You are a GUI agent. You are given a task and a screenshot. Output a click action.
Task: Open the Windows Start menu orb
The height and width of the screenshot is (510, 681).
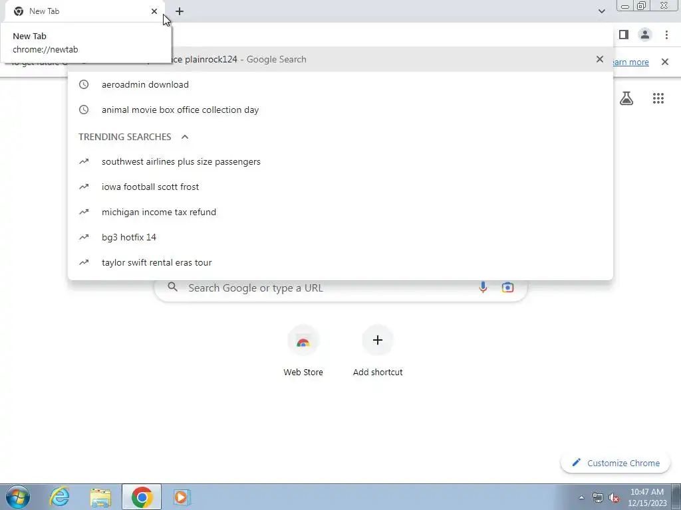click(x=18, y=497)
